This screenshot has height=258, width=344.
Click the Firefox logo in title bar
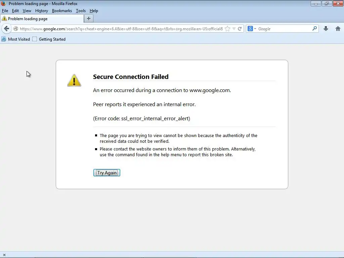3,3
